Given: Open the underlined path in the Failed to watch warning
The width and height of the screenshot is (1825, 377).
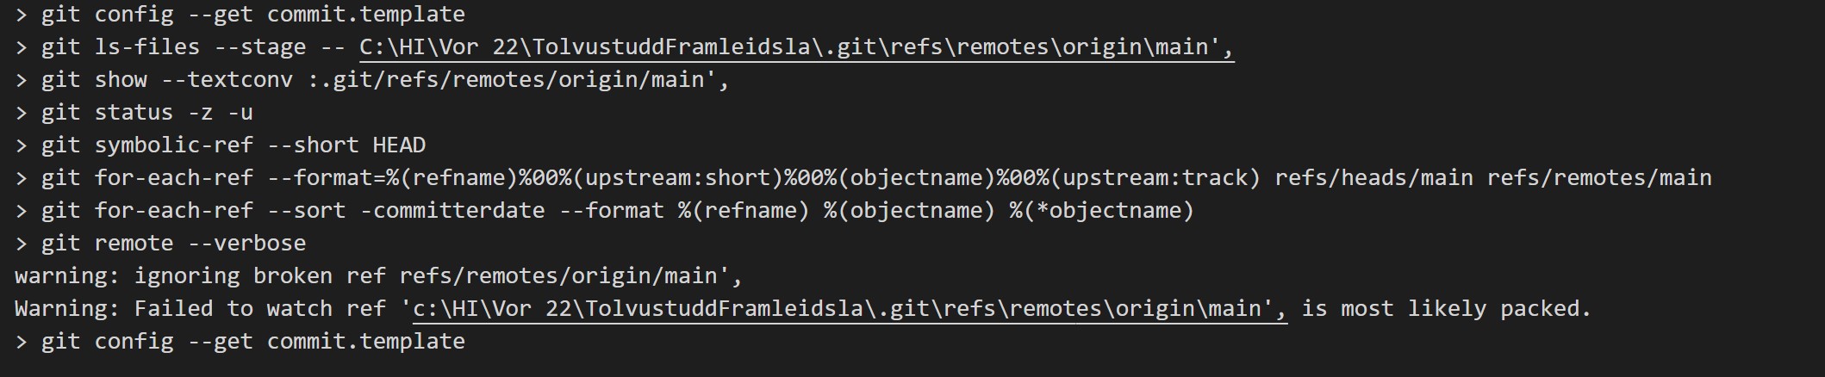Looking at the screenshot, I should point(850,309).
